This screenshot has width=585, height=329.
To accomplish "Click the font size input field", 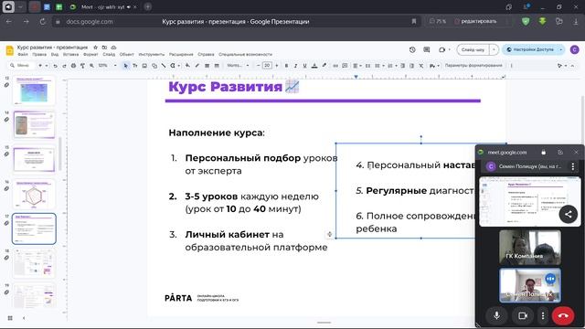I will (x=267, y=66).
